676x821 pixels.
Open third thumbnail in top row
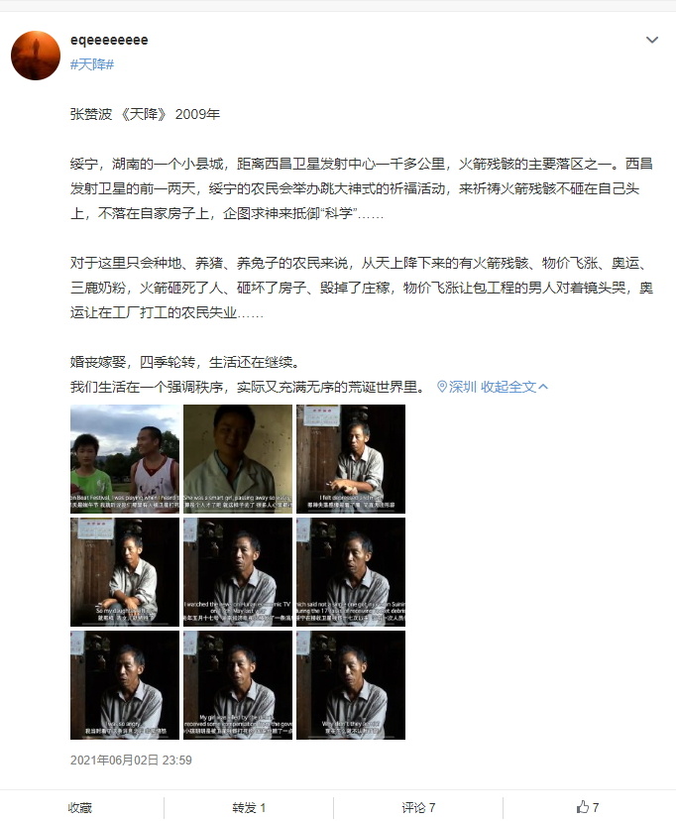351,459
